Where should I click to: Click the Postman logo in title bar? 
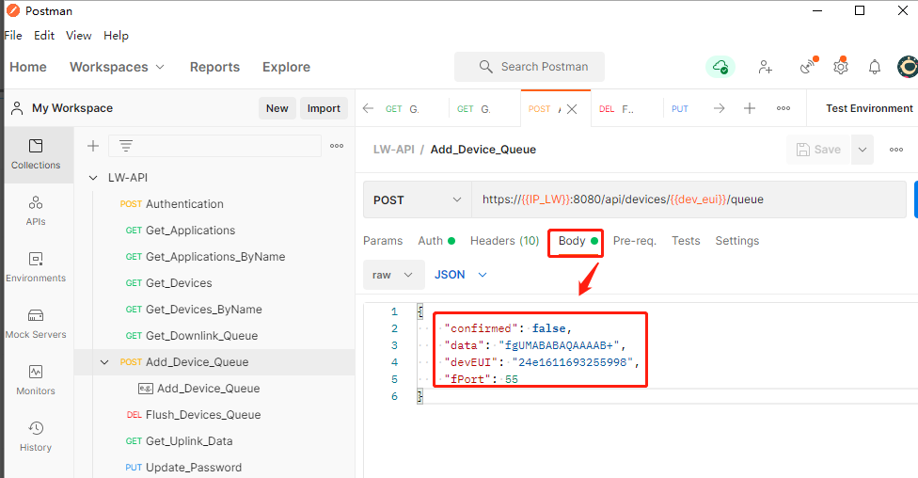point(13,10)
